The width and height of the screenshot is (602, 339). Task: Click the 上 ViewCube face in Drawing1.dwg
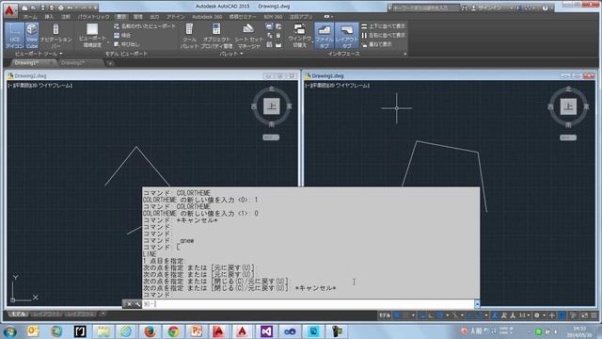click(568, 106)
